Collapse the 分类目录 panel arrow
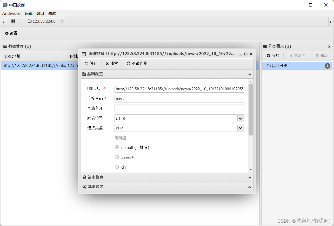Image resolution: width=334 pixels, height=226 pixels. coord(329,46)
